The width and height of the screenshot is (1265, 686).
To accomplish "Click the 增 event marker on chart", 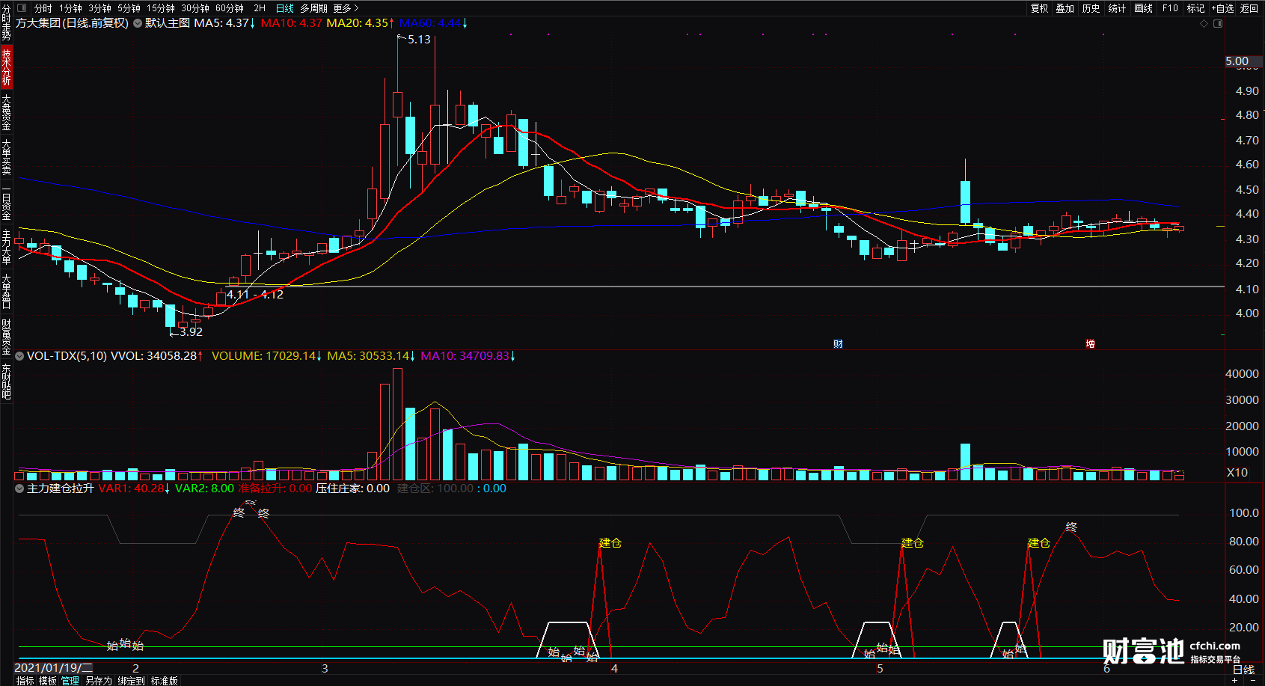I will [x=1091, y=344].
